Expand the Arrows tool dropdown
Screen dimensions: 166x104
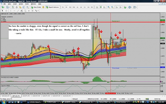(x=38, y=11)
